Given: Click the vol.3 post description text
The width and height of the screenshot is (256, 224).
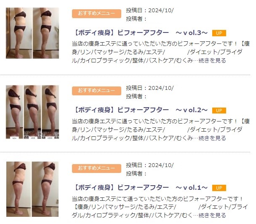Looking at the screenshot, I should pos(161,52).
